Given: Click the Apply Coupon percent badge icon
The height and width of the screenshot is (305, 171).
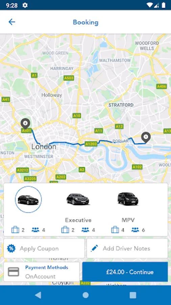Looking at the screenshot, I should tap(11, 248).
